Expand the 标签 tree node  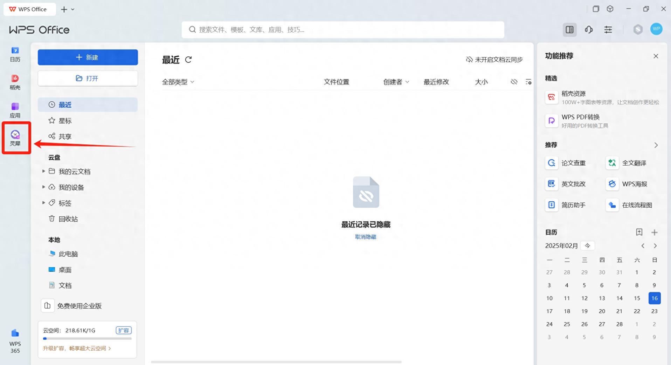(44, 203)
